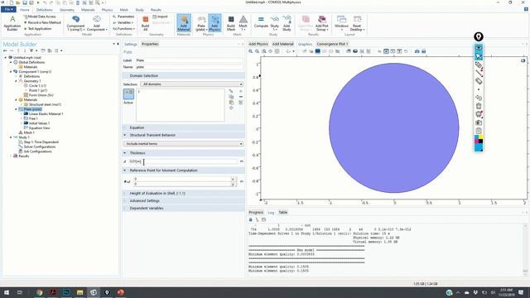Screen dimensions: 530x298
Task: Select the arrow pointer tool in overlay toolbar
Action: coord(479,56)
